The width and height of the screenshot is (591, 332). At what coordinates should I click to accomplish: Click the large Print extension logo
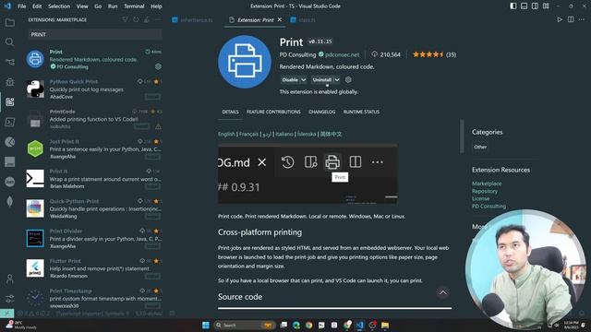[244, 62]
